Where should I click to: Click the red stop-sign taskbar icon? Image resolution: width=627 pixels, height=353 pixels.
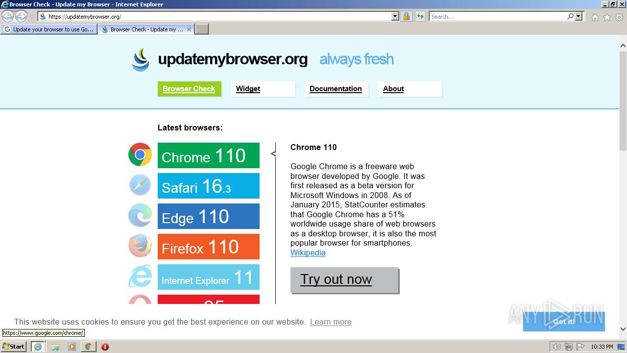tap(105, 347)
